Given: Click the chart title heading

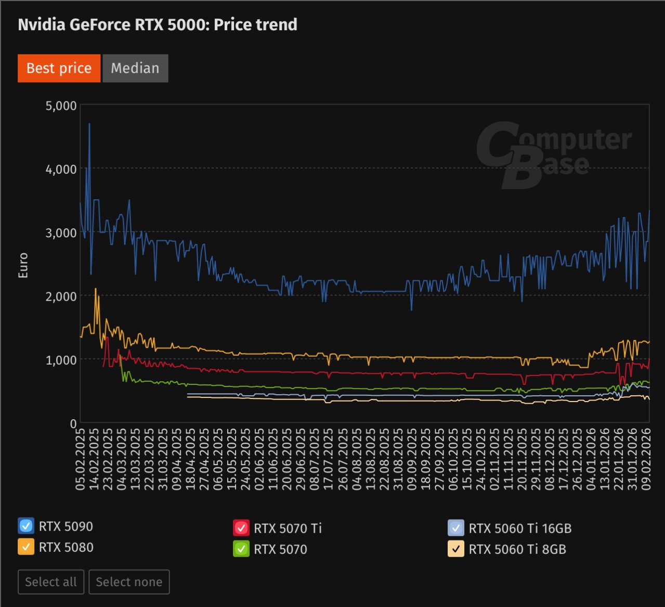Looking at the screenshot, I should [x=158, y=24].
